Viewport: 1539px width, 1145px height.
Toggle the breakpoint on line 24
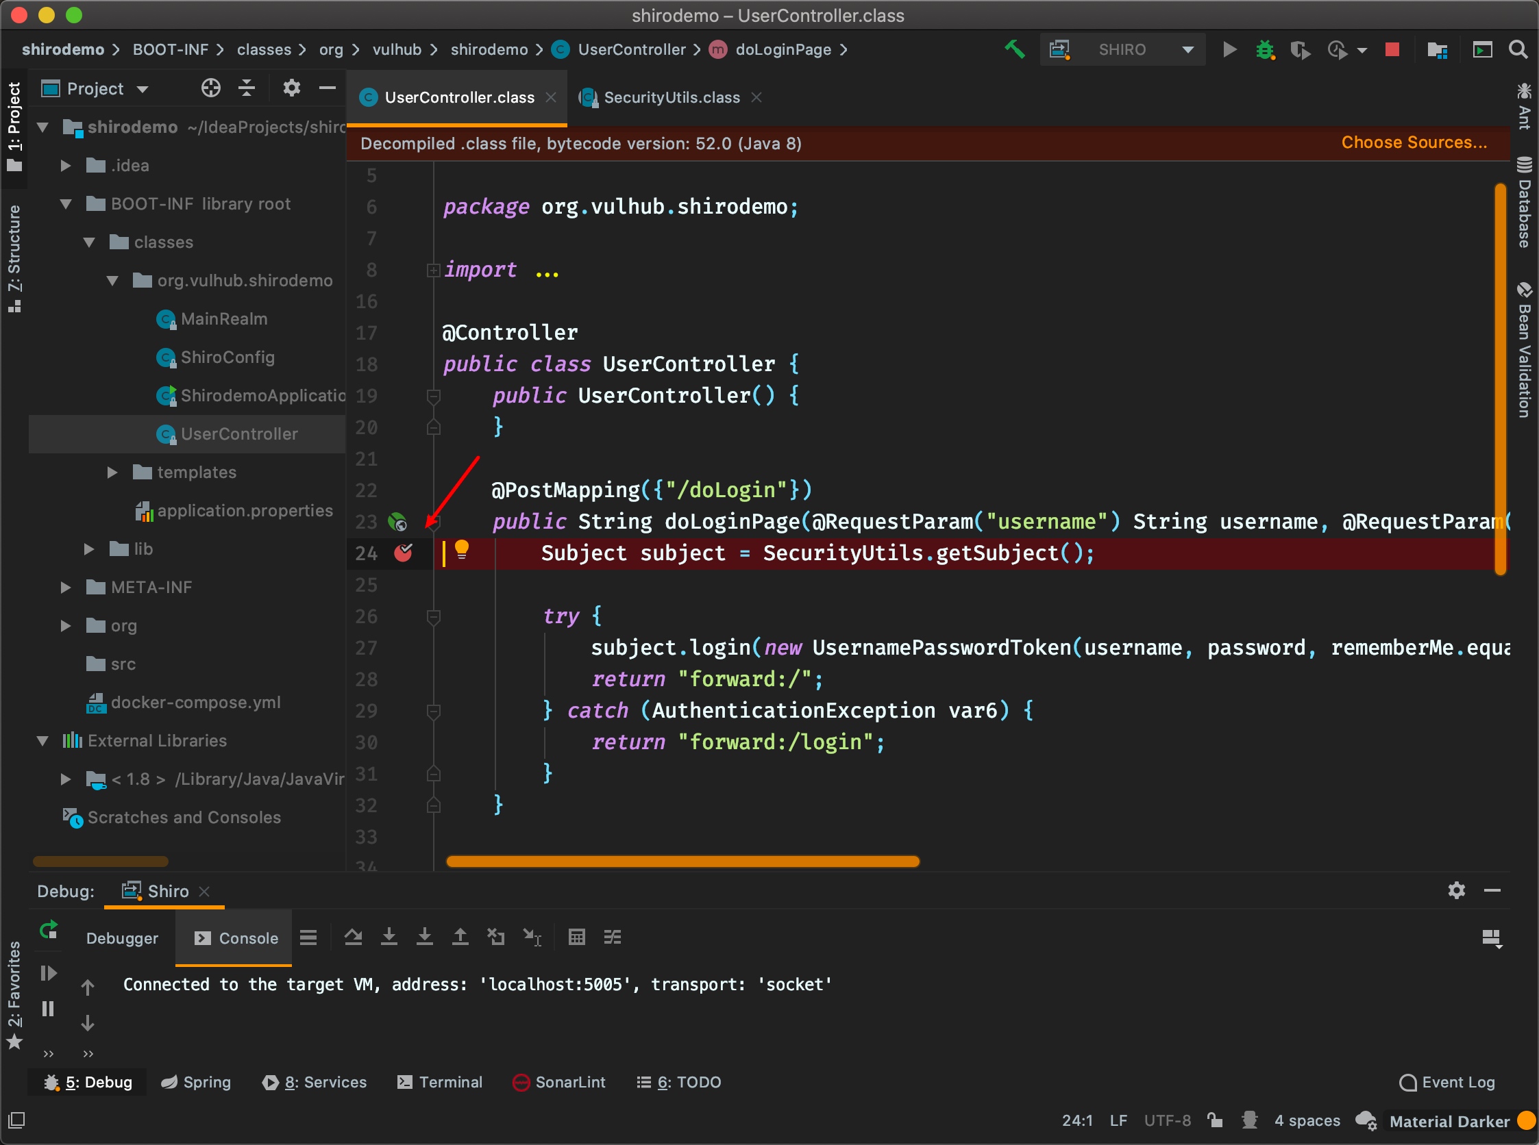tap(403, 553)
